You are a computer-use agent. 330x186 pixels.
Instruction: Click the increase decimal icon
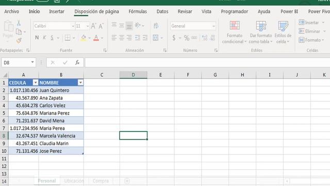click(x=205, y=38)
